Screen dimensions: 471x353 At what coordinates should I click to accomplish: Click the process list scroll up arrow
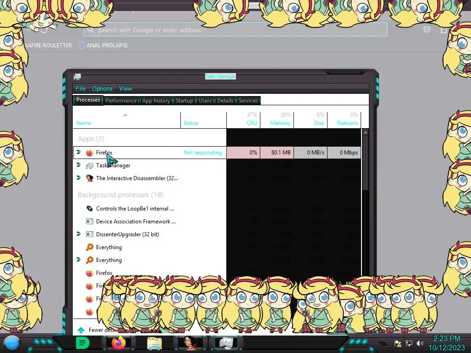point(365,132)
